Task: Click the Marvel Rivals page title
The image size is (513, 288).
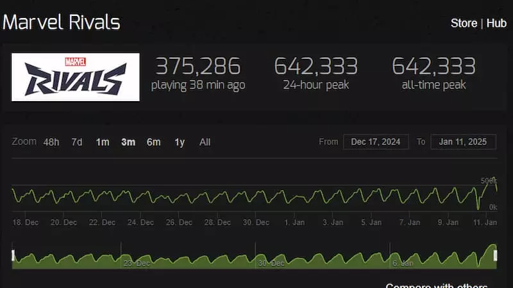Action: click(x=62, y=22)
